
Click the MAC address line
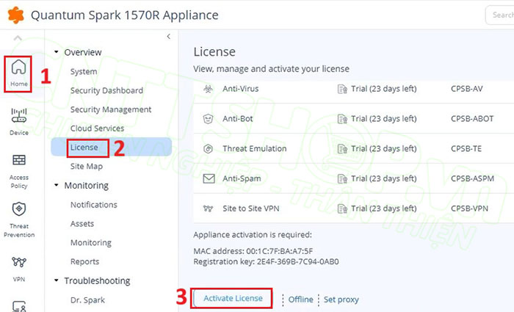tap(253, 251)
